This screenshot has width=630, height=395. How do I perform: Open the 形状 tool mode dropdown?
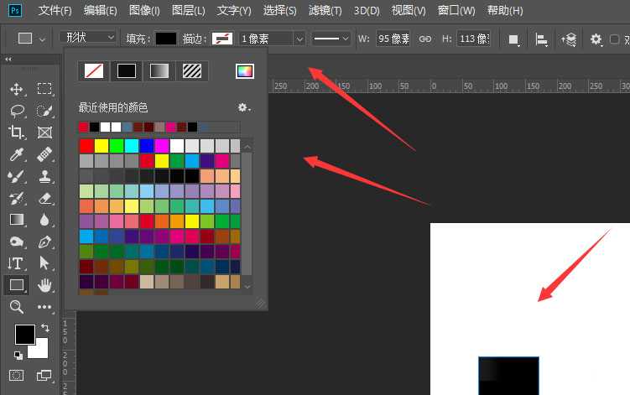[x=88, y=38]
